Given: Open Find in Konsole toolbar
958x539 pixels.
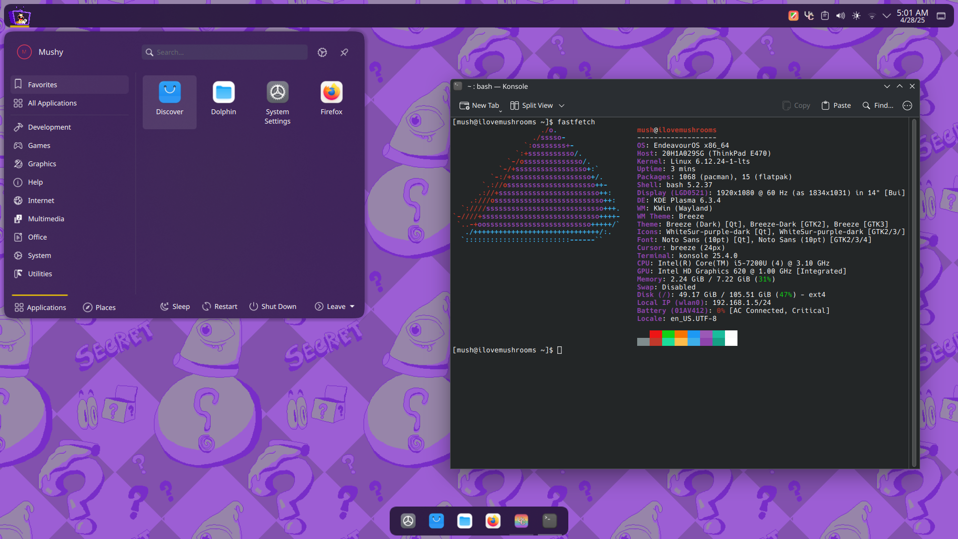Looking at the screenshot, I should point(878,105).
